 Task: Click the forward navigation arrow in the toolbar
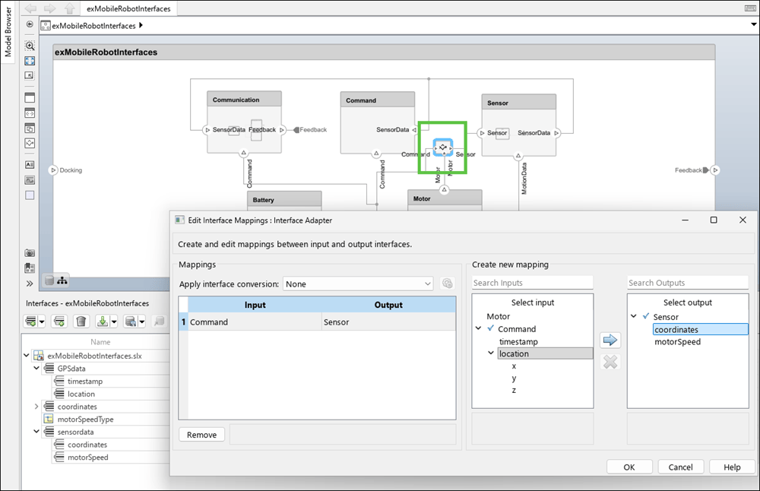click(50, 8)
